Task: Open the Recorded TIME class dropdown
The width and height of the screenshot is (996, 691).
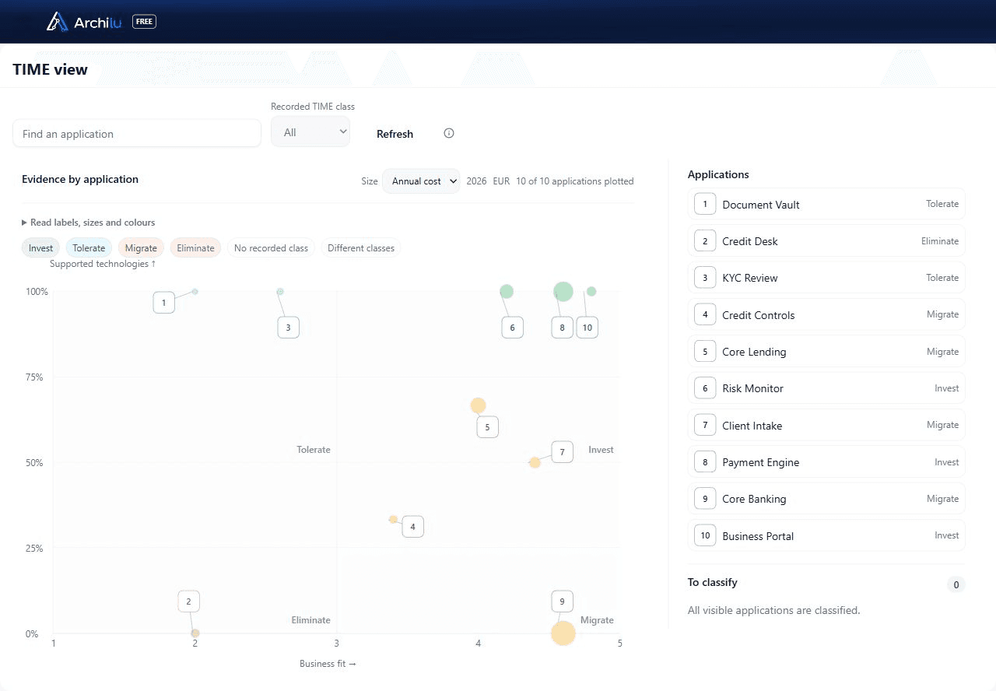Action: [310, 132]
